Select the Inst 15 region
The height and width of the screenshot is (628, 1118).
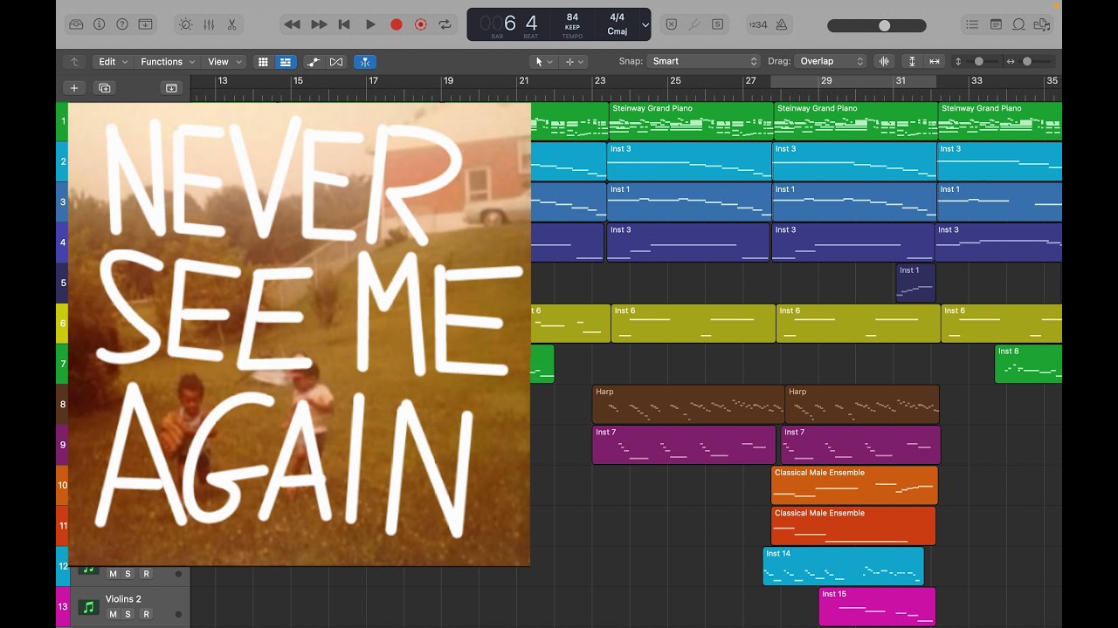877,606
